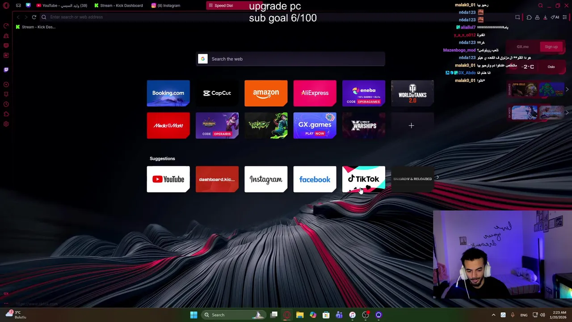This screenshot has height=322, width=572.
Task: Show more suggestions with right arrow
Action: pos(437,178)
